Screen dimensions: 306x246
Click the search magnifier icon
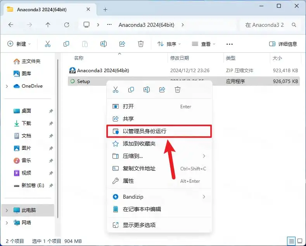(x=294, y=25)
